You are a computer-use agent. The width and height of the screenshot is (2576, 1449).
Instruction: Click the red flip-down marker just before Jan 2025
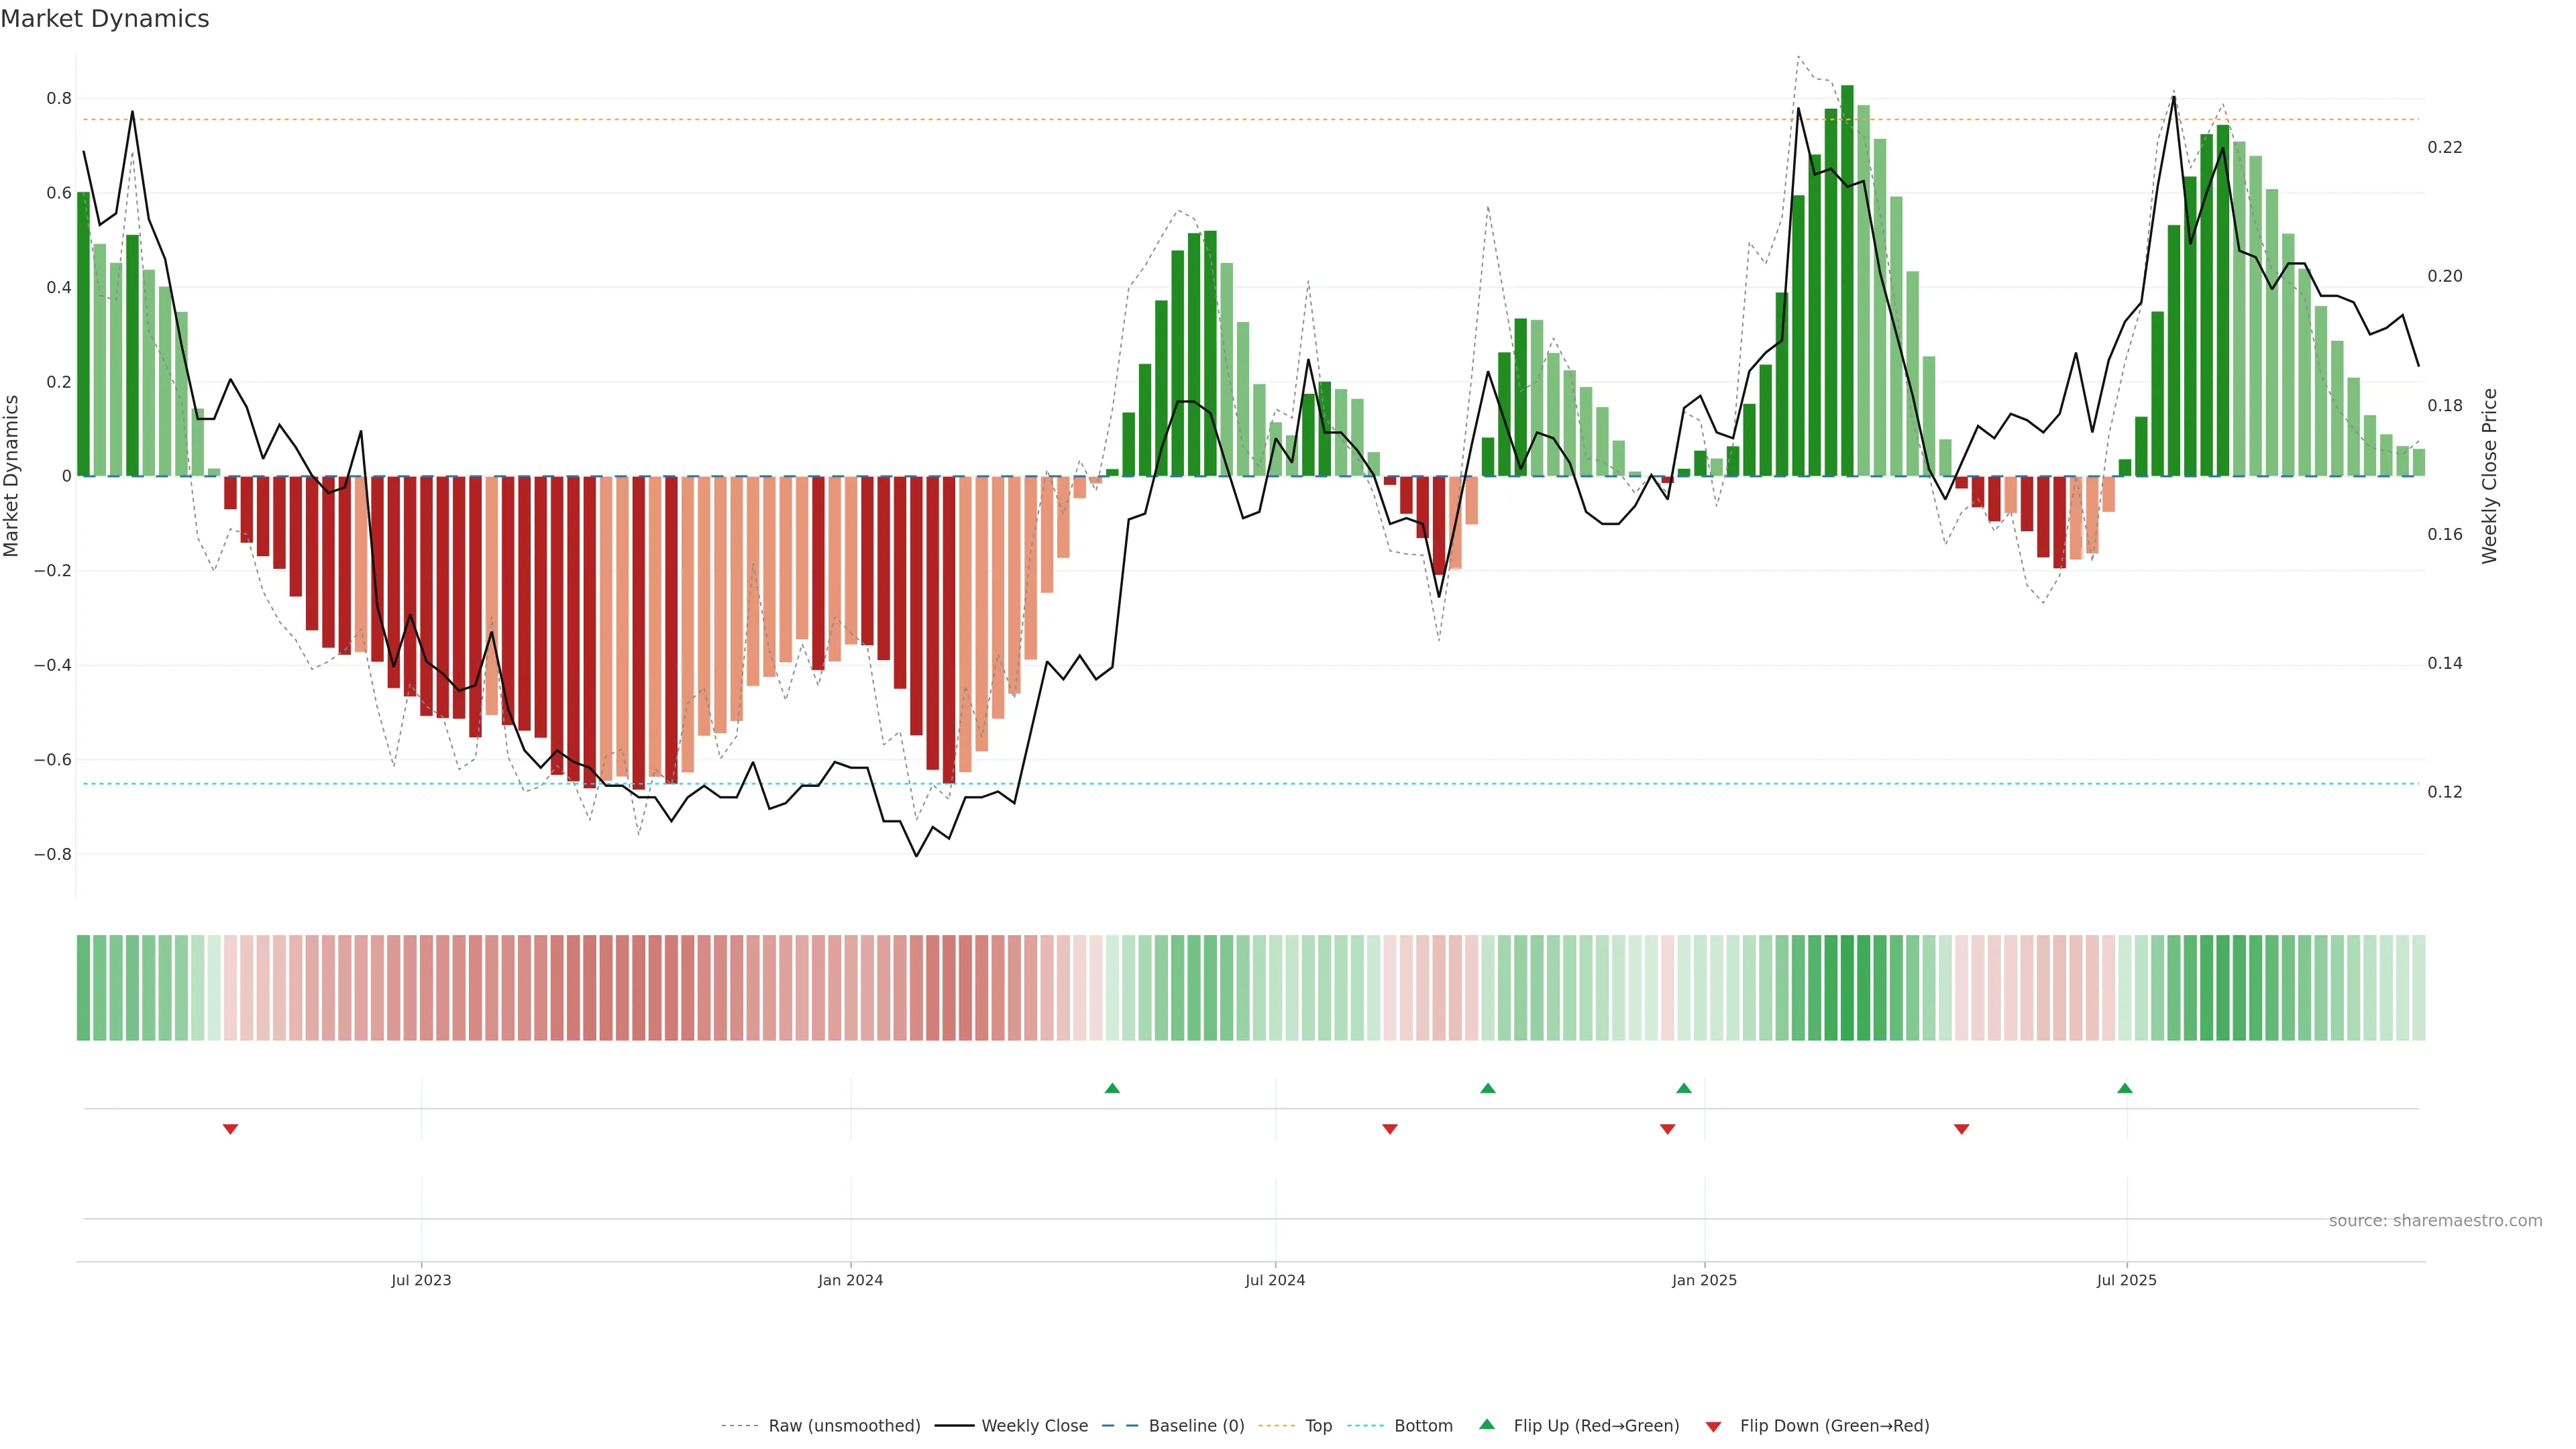tap(1667, 1129)
